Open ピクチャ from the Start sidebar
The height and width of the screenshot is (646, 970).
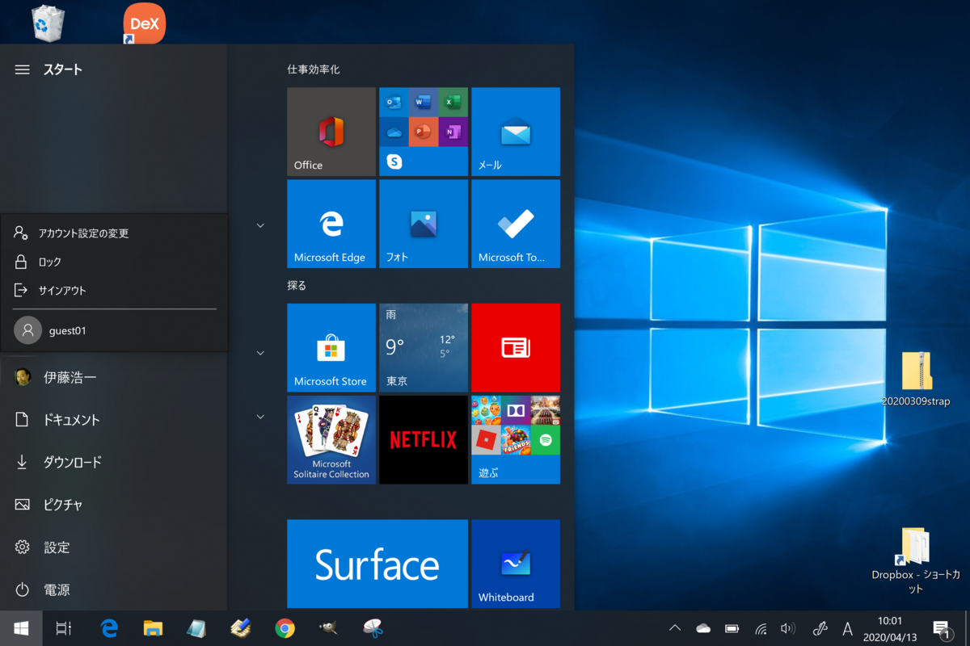[x=114, y=505]
